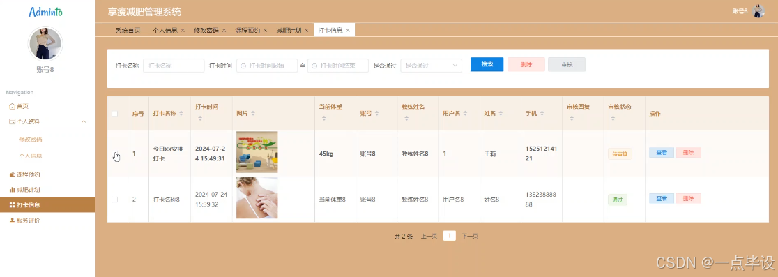Viewport: 778px width, 277px height.
Task: Toggle the select-all checkbox in the table header
Action: (114, 113)
